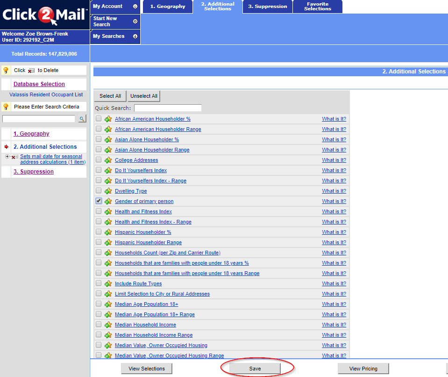This screenshot has width=448, height=377.
Task: Click favorite star beside Health and Fitness Index - Range
Action: tap(108, 222)
